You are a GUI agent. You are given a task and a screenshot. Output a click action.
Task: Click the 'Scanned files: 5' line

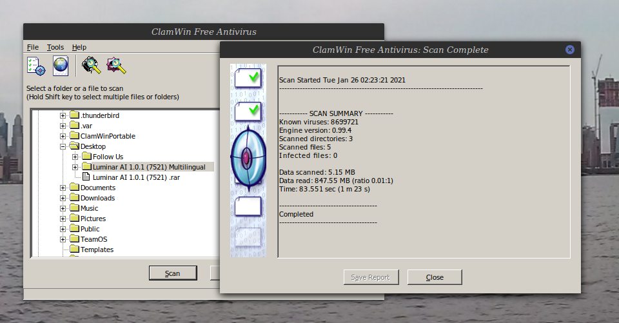(x=305, y=147)
